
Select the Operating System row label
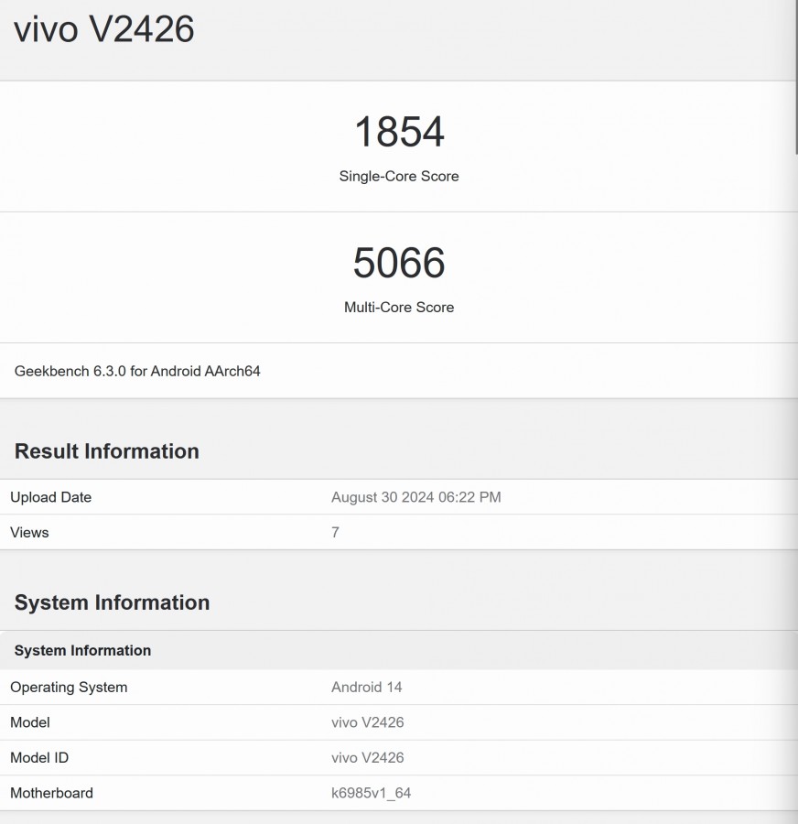pos(69,687)
